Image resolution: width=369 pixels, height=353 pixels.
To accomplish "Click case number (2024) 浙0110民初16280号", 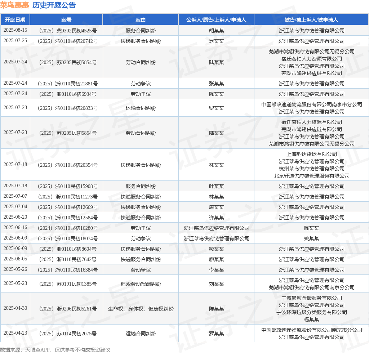I will coord(68,228).
